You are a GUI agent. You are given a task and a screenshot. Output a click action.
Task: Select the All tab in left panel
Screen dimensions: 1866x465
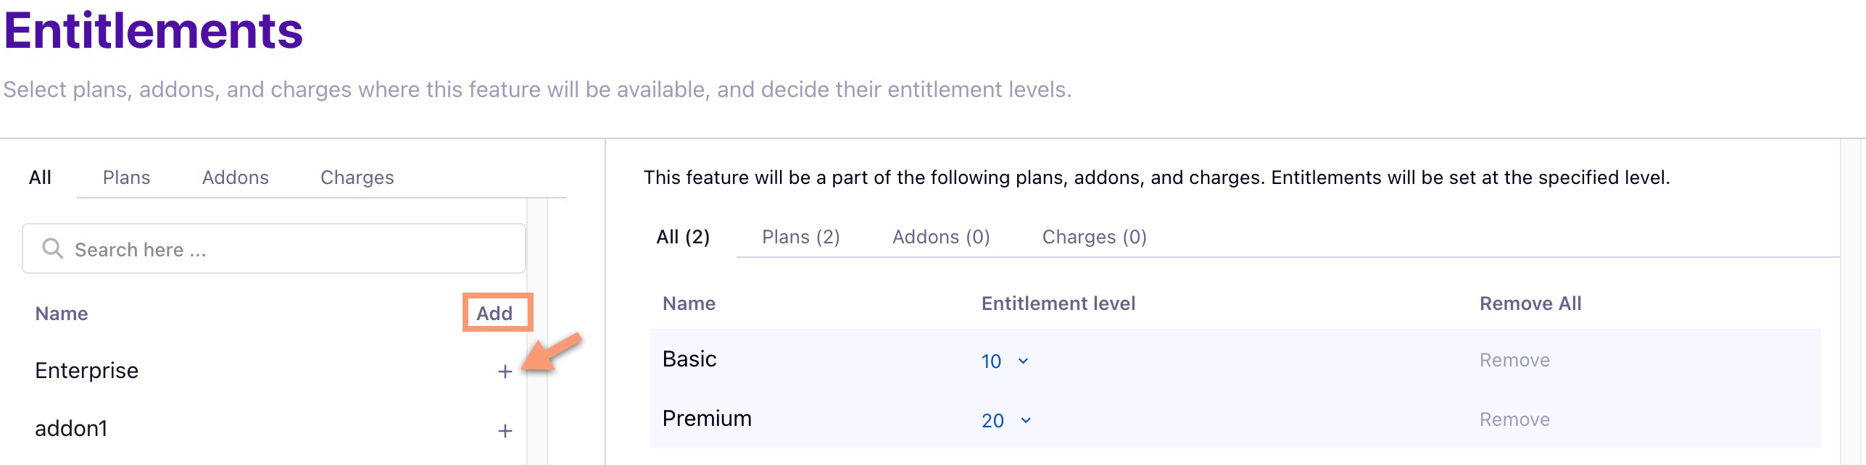pos(40,177)
